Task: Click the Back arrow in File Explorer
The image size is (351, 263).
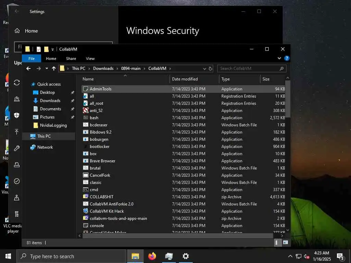Action: pos(28,68)
